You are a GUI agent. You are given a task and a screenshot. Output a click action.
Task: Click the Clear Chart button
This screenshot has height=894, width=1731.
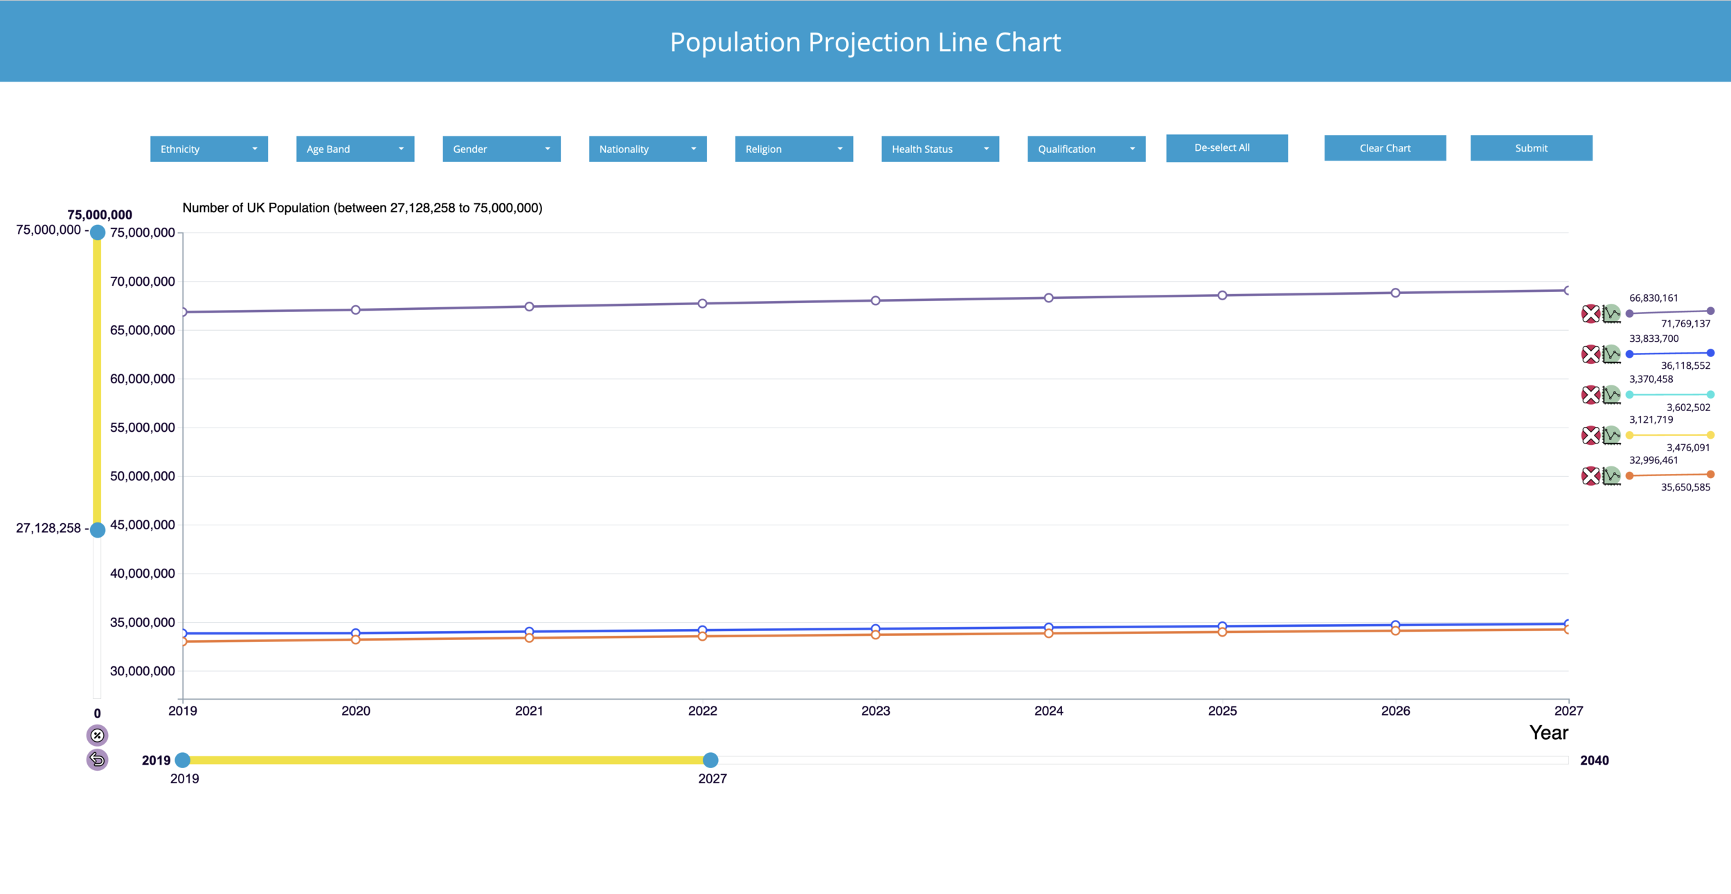pyautogui.click(x=1385, y=148)
